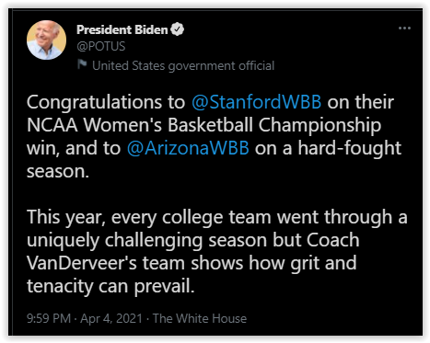Image resolution: width=430 pixels, height=343 pixels.
Task: Click the hard-fought text
Action: point(350,149)
